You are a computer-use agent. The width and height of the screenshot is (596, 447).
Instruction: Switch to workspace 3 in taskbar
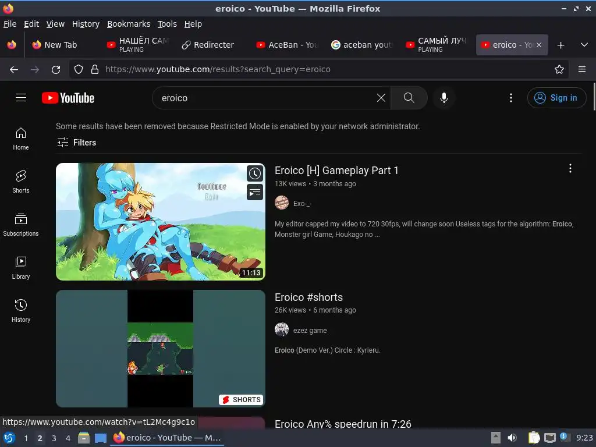point(54,438)
